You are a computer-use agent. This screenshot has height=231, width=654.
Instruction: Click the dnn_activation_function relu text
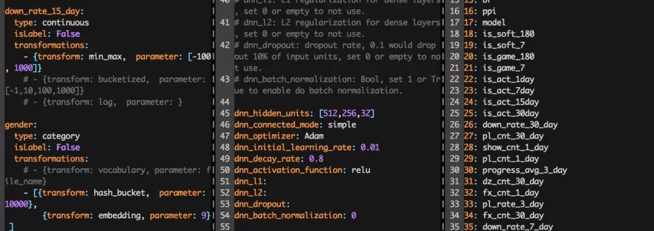tap(361, 170)
